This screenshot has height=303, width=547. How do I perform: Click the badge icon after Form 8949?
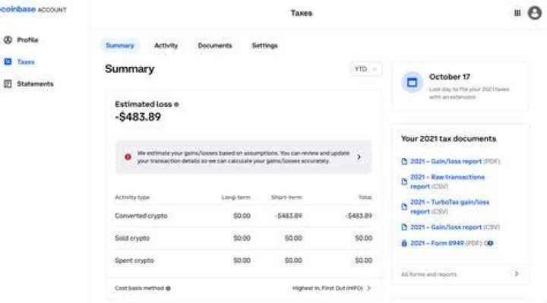489,243
